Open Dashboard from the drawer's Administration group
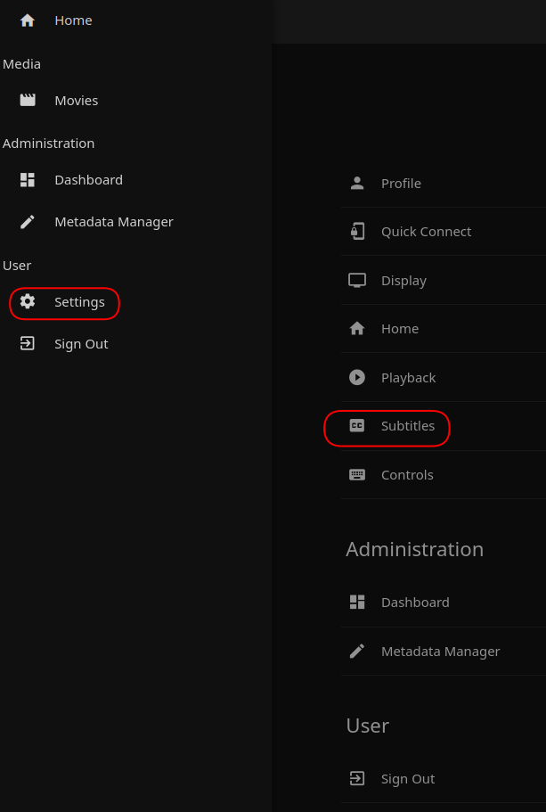Image resolution: width=546 pixels, height=812 pixels. pyautogui.click(x=88, y=180)
